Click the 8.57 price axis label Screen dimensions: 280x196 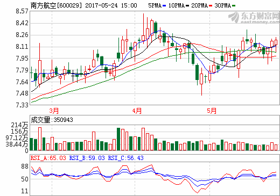[22, 11]
